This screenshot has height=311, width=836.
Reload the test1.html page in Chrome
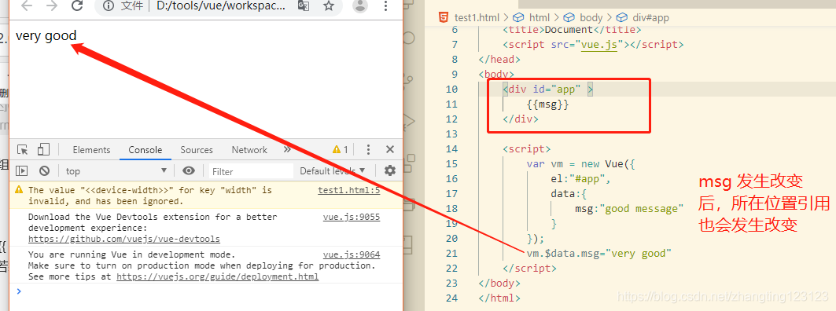[77, 5]
